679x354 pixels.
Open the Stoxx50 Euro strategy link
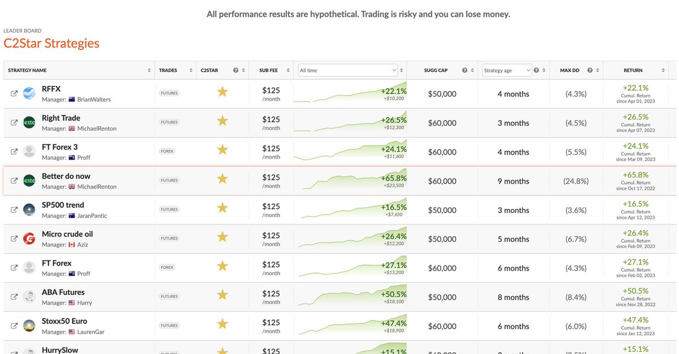(x=63, y=321)
